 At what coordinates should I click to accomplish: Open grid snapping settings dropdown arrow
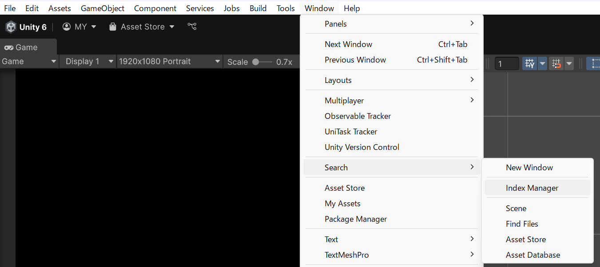tap(568, 63)
